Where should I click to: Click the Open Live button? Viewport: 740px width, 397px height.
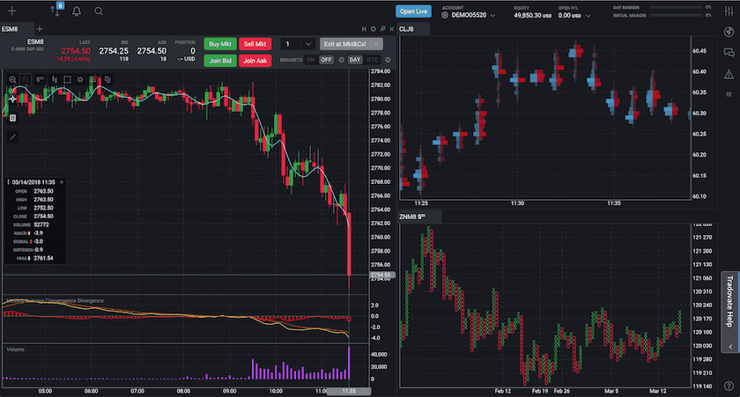[413, 11]
